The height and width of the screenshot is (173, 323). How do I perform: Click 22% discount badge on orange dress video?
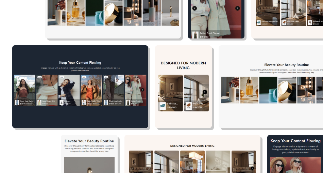tap(84, 77)
